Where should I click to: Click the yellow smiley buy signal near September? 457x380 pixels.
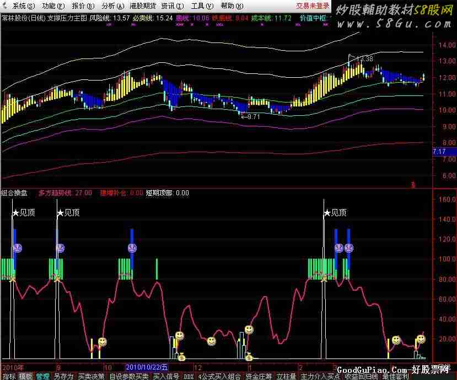pyautogui.click(x=102, y=342)
